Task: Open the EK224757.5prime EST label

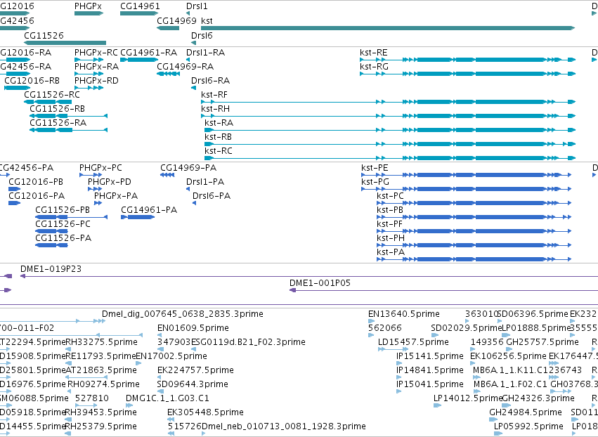Action: tap(195, 371)
